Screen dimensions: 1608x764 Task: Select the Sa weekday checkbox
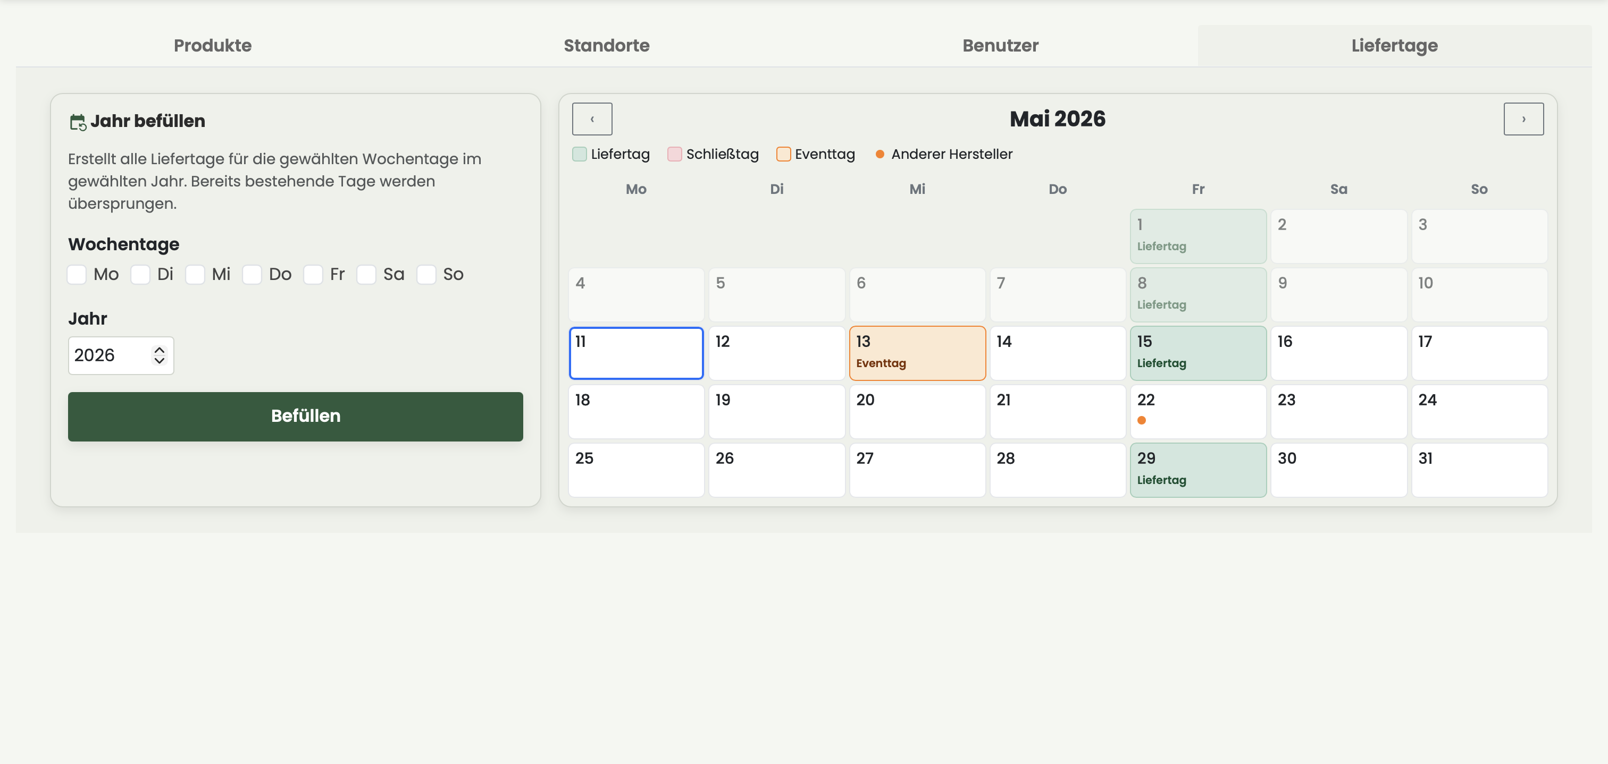coord(366,275)
